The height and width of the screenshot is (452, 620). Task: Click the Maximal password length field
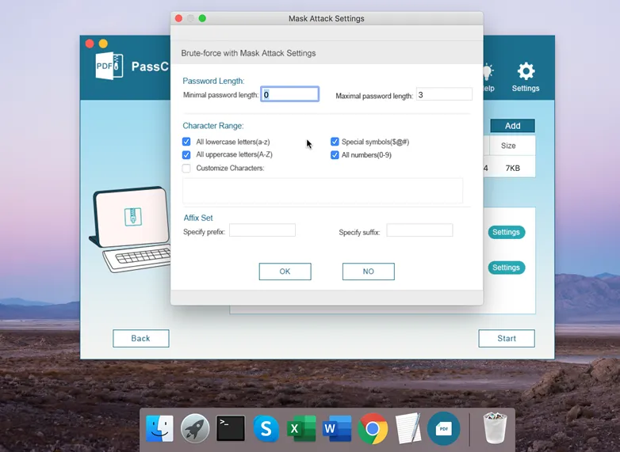pyautogui.click(x=444, y=94)
